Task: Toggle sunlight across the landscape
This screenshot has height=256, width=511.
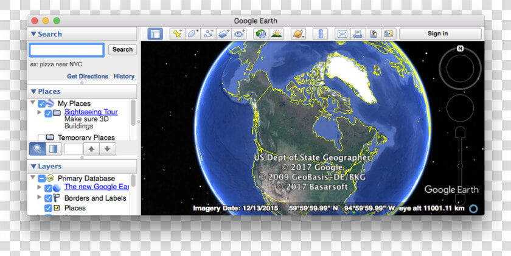Action: 276,33
